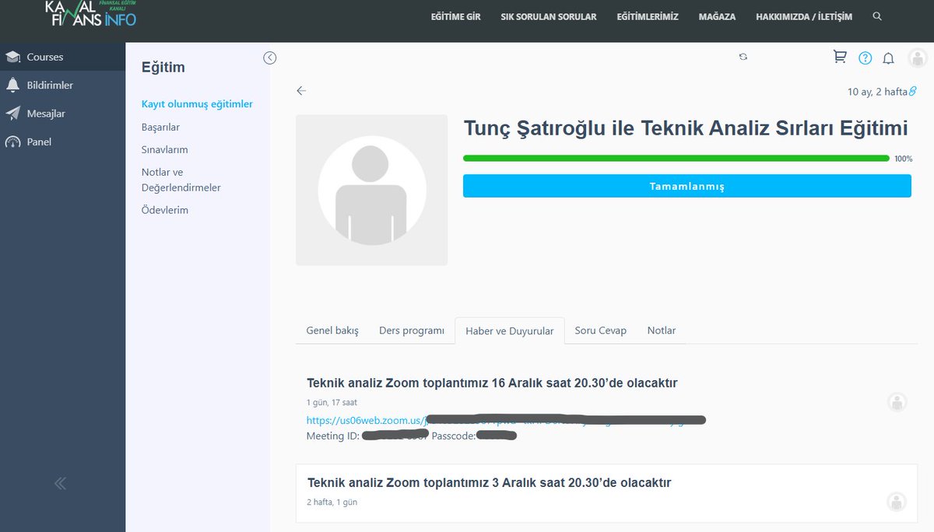
Task: Click the 100% progress label
Action: pyautogui.click(x=903, y=159)
